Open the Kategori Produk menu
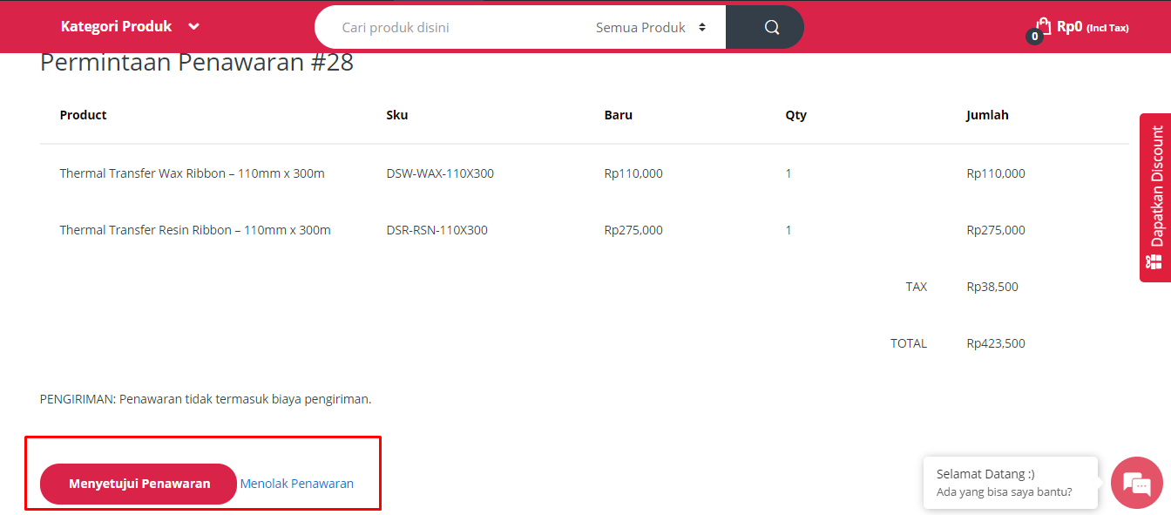This screenshot has width=1171, height=515. coord(116,27)
